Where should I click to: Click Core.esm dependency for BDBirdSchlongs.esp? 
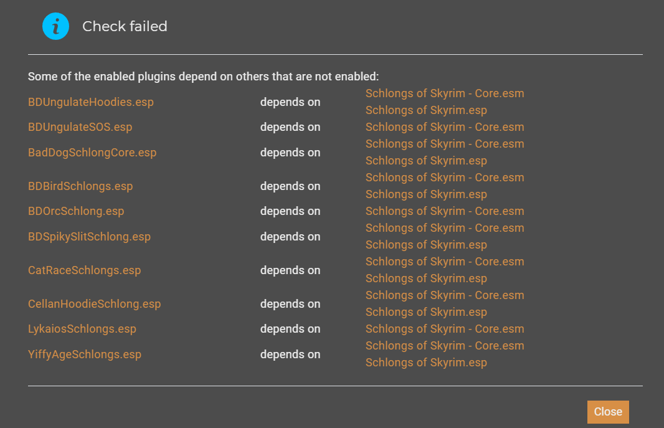[x=445, y=178]
